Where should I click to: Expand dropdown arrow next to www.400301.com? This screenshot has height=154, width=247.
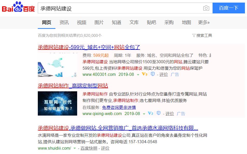coord(138,75)
